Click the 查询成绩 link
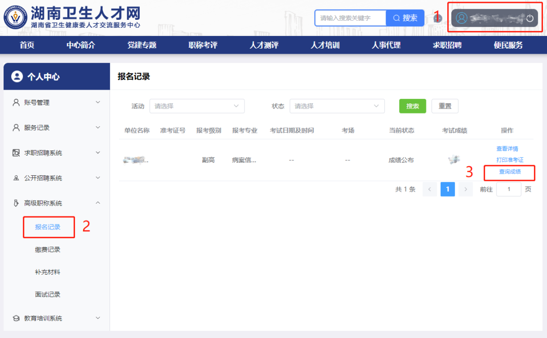 point(510,172)
